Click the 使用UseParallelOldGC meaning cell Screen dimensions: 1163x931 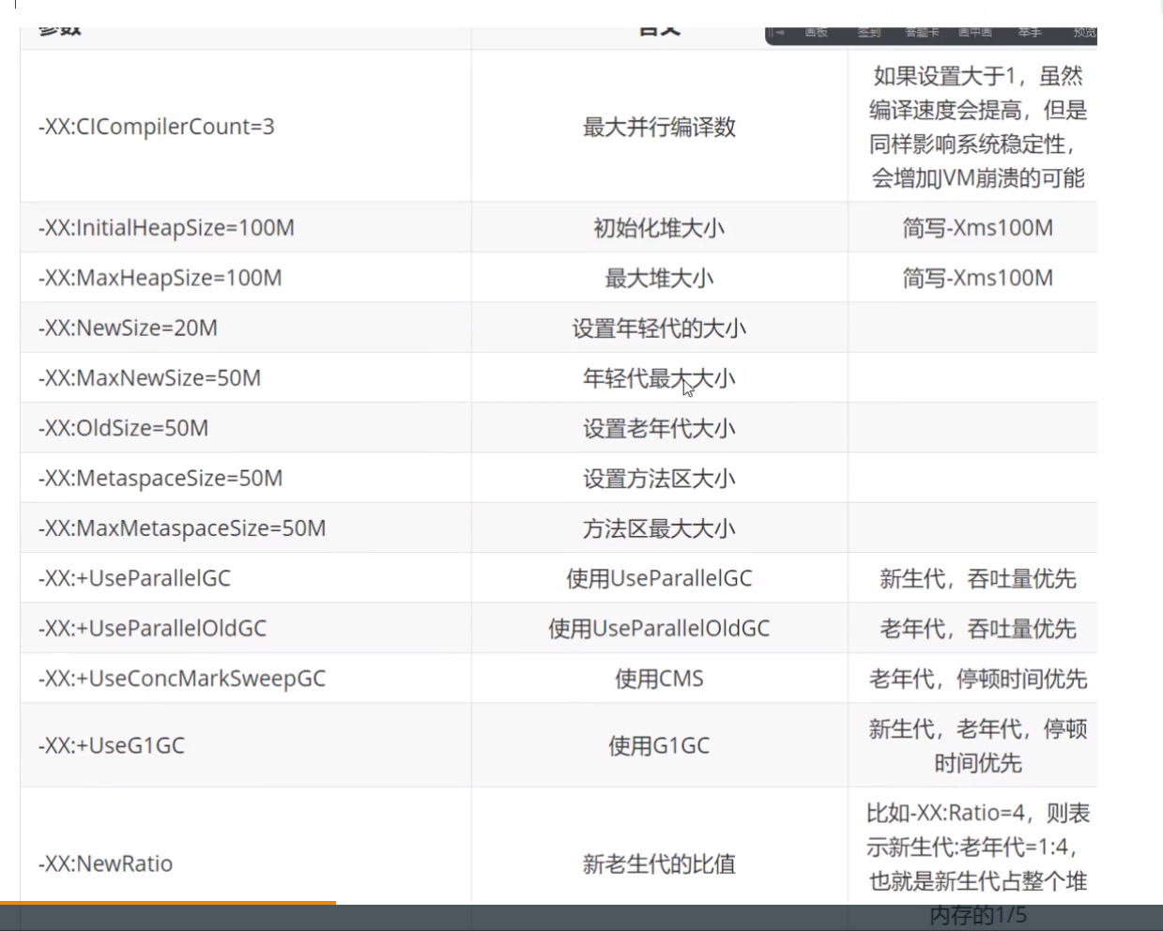[x=659, y=628]
